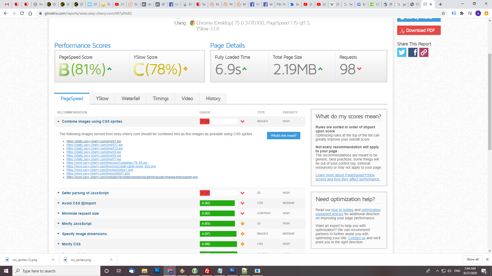
Task: Click the Download PDF button
Action: click(x=419, y=30)
